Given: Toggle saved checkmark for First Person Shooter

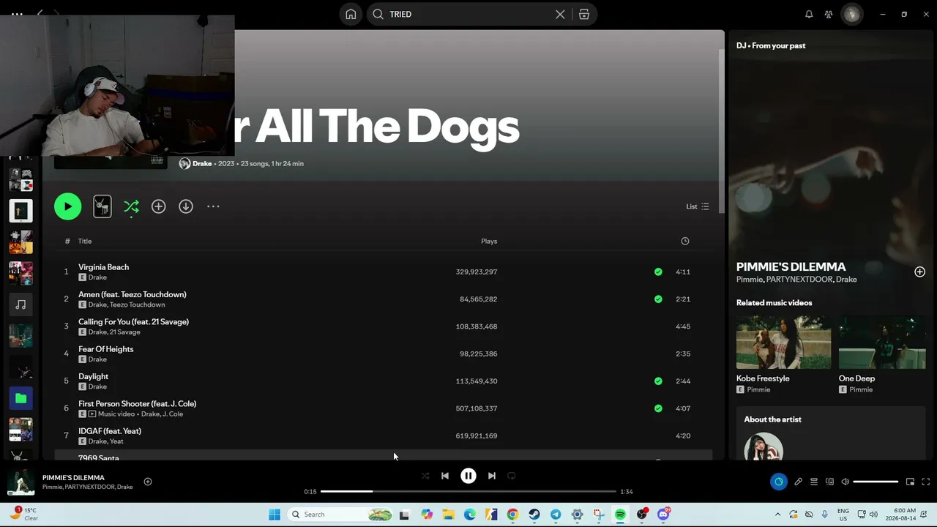Looking at the screenshot, I should click(658, 408).
